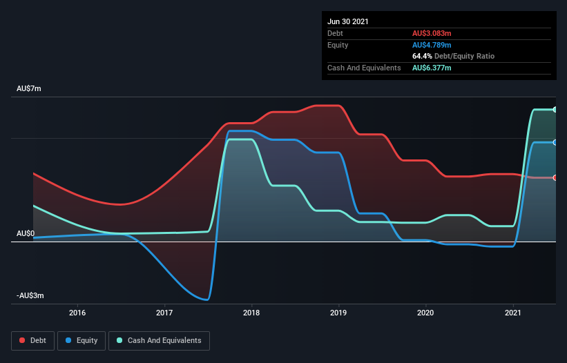Select the Equity line endpoint marker
The height and width of the screenshot is (363, 567).
pos(555,143)
